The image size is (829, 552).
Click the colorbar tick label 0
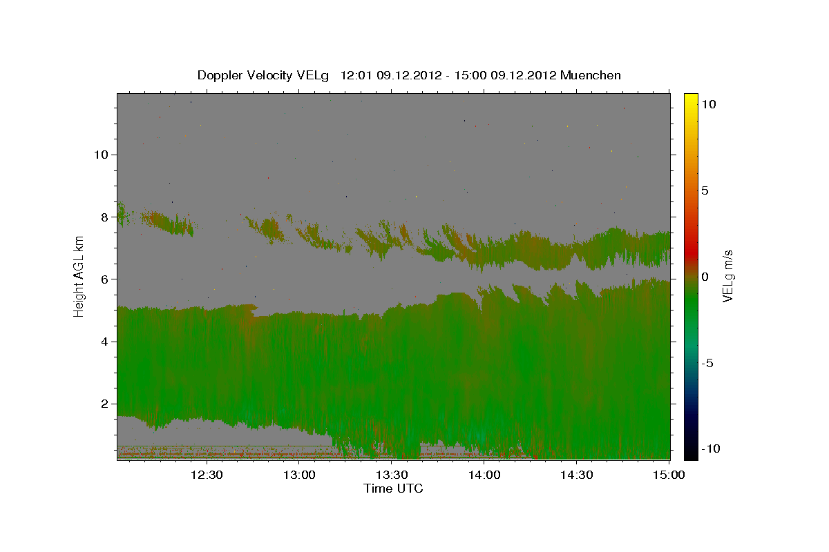coord(704,277)
